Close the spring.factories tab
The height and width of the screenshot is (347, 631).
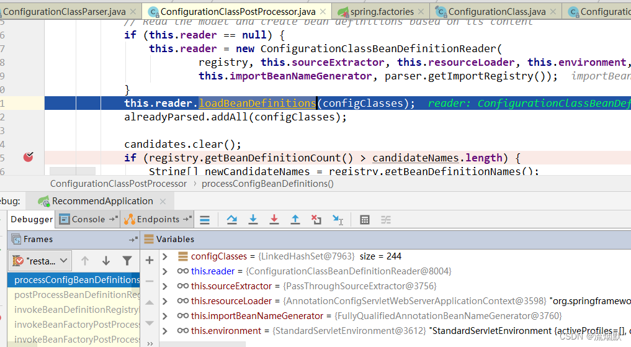421,12
